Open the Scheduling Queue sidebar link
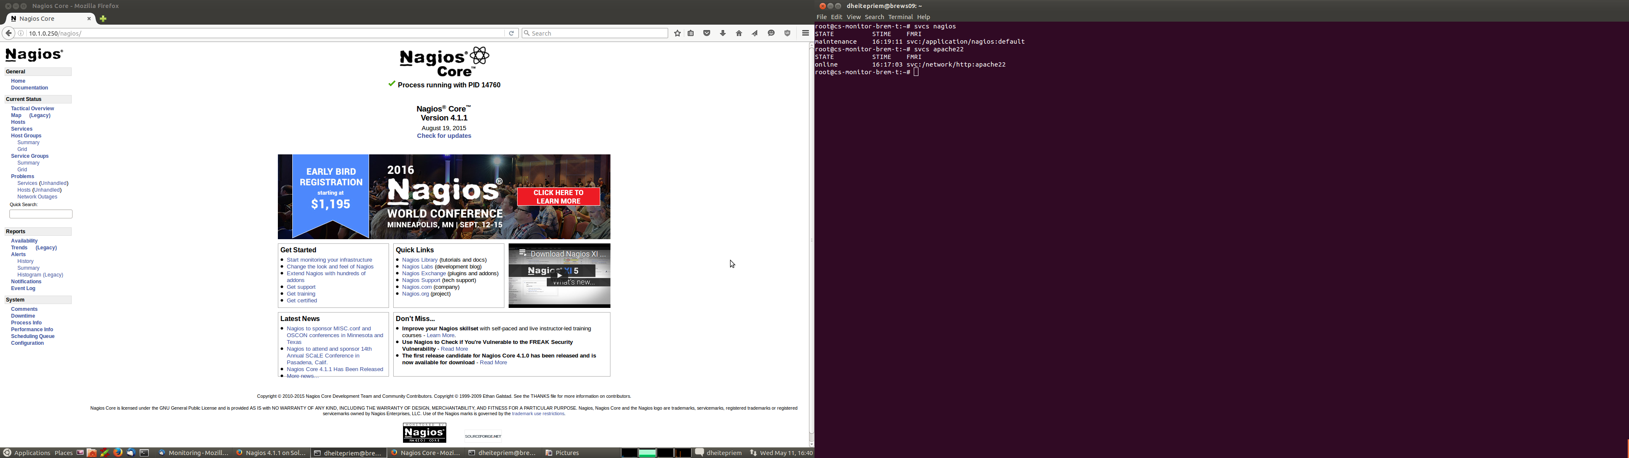Viewport: 1629px width, 458px height. (x=33, y=337)
